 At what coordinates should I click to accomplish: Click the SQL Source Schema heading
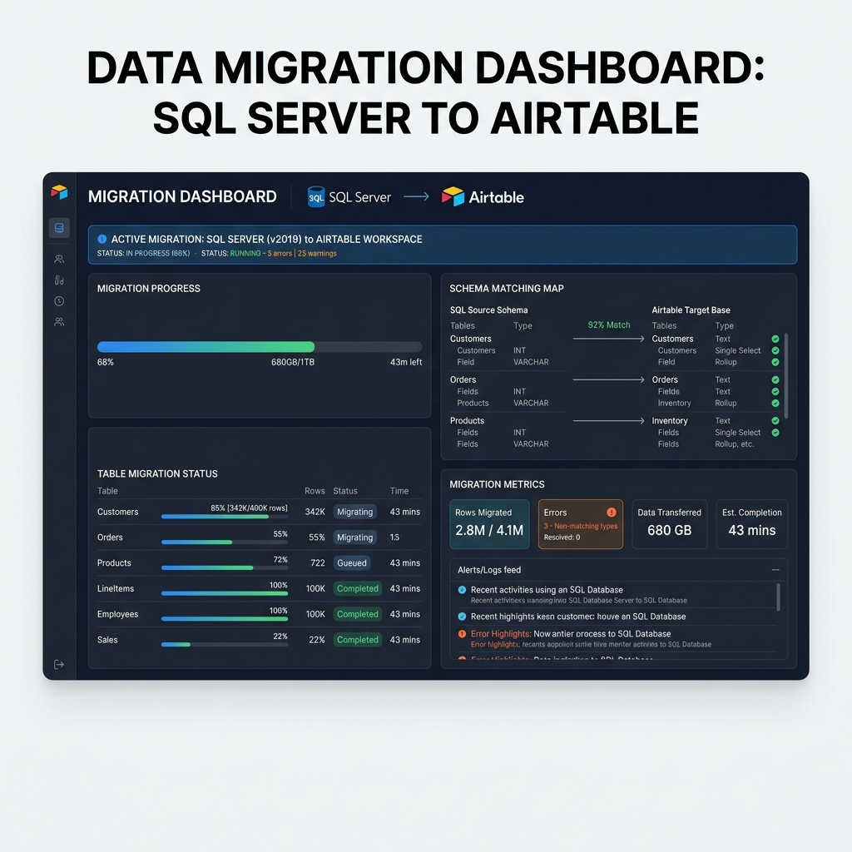click(488, 310)
